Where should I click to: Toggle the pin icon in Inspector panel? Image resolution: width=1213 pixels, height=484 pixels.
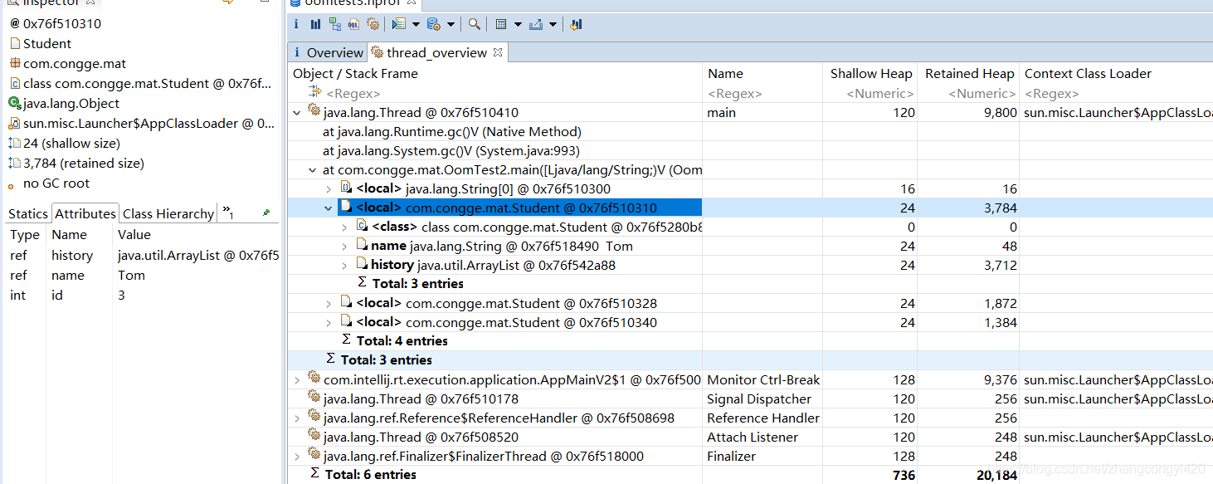click(x=265, y=213)
